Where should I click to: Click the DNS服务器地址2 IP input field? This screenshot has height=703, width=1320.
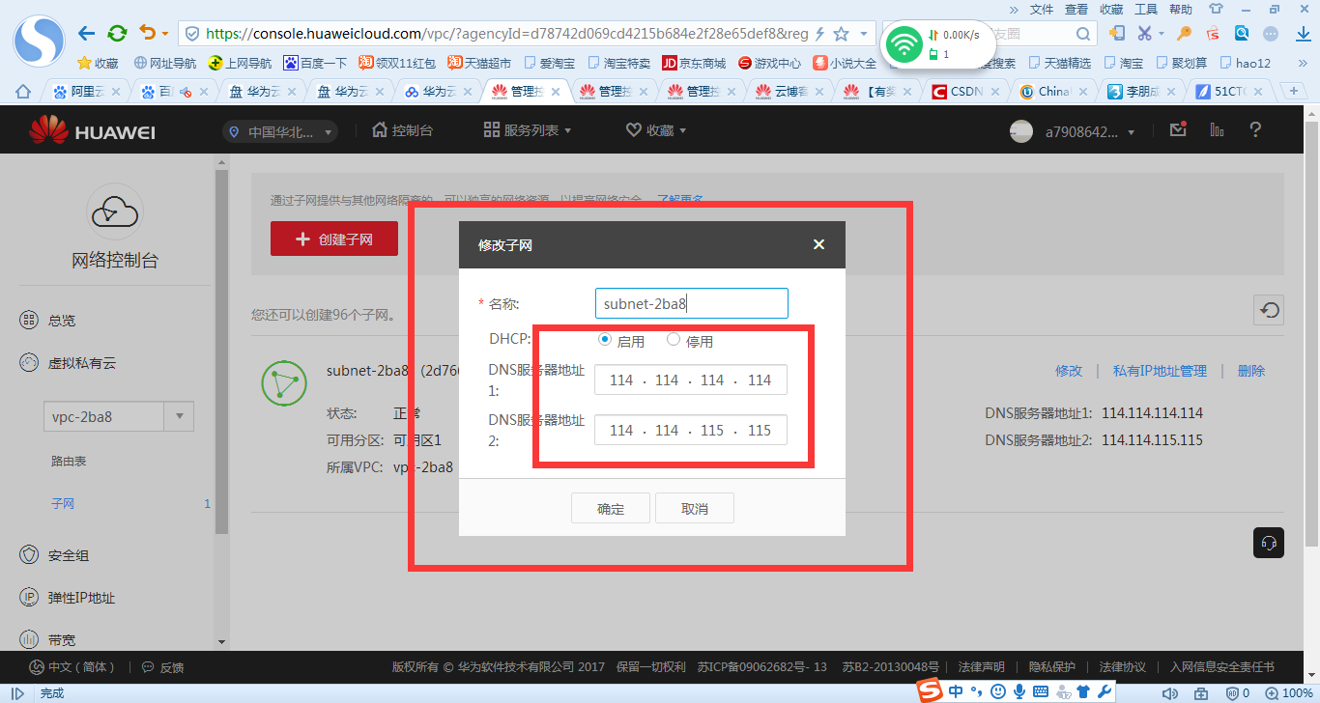point(691,430)
